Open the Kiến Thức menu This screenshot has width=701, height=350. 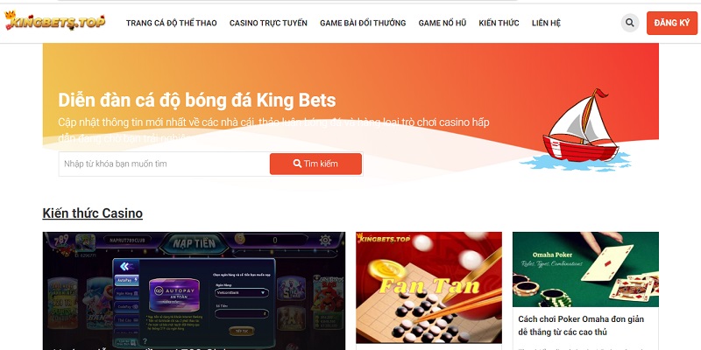point(499,24)
